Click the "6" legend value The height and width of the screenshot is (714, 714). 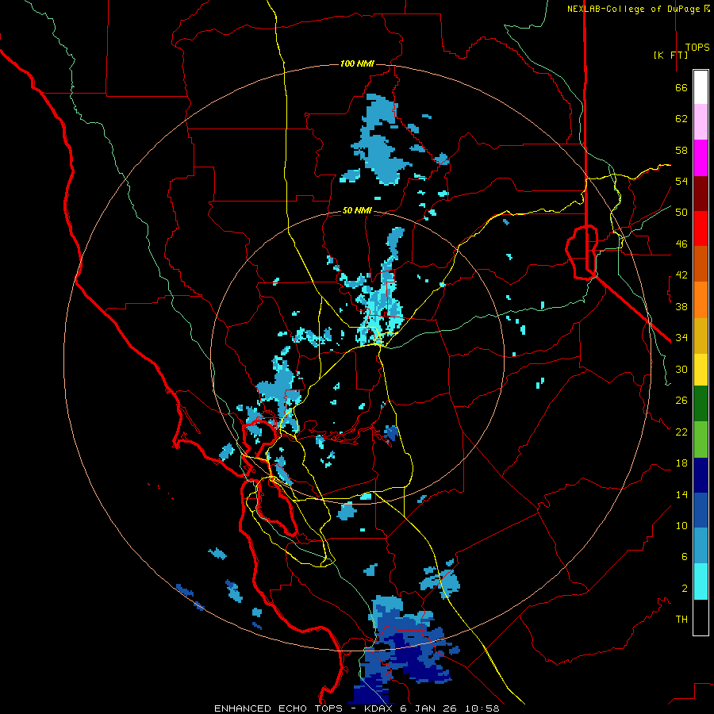pyautogui.click(x=685, y=557)
